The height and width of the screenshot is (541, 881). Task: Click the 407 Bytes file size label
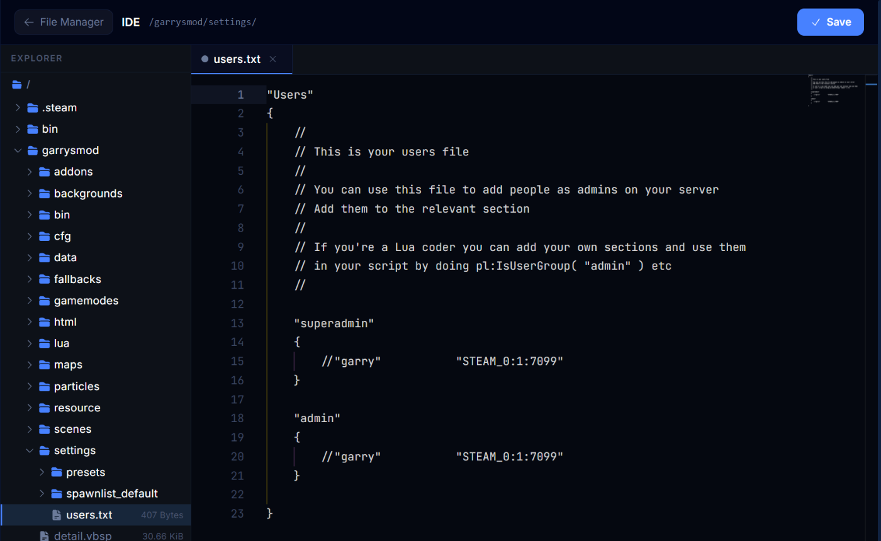coord(162,515)
